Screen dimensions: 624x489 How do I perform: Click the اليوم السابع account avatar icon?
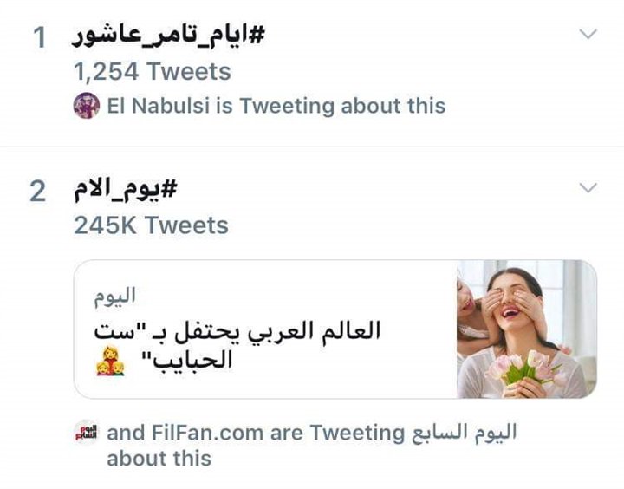click(x=87, y=432)
